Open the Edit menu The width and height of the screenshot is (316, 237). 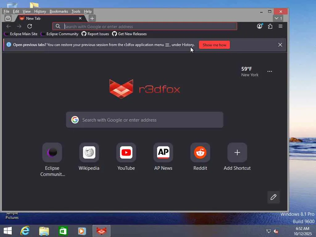16,11
